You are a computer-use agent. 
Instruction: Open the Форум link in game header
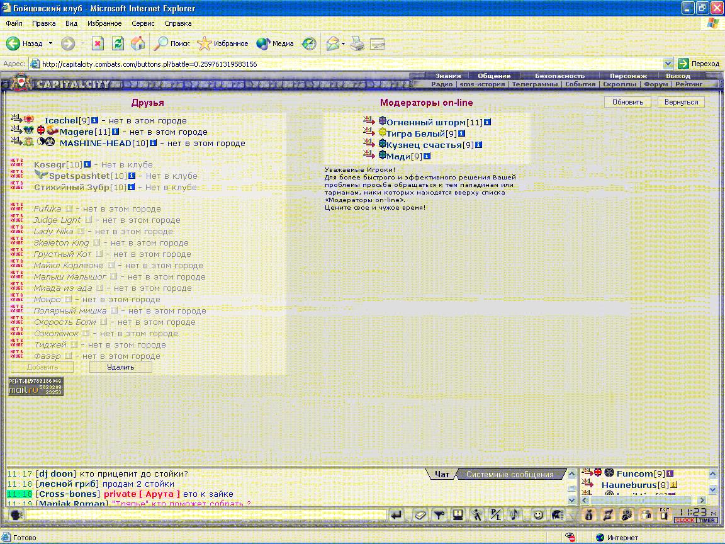(656, 84)
